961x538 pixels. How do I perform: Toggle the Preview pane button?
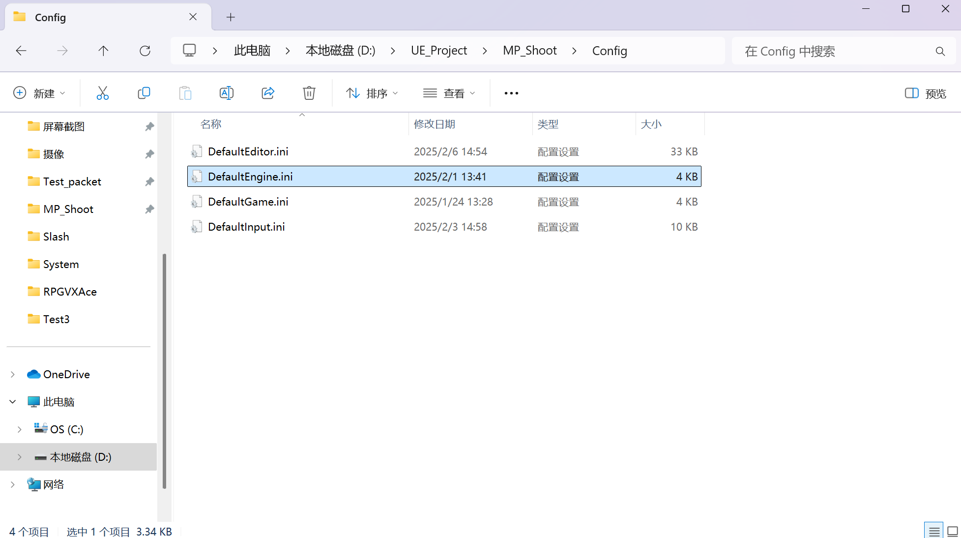[x=925, y=93]
